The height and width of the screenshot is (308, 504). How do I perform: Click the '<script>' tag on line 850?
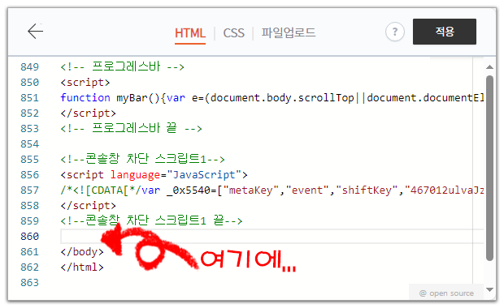(x=85, y=83)
